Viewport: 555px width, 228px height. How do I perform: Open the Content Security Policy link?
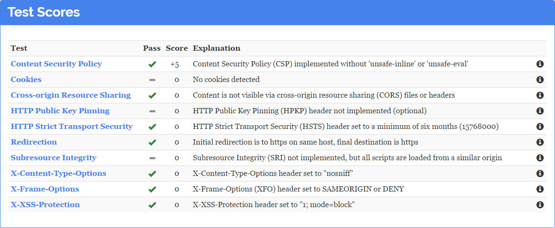tap(56, 64)
